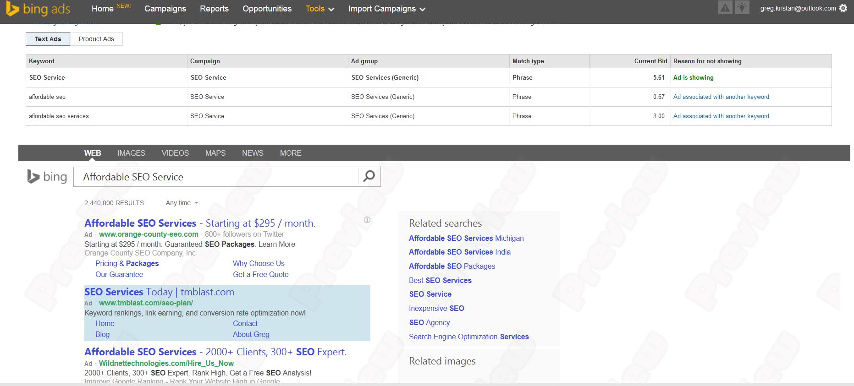Open the MORE search tab
Screen dimensions: 854x386
pos(291,153)
